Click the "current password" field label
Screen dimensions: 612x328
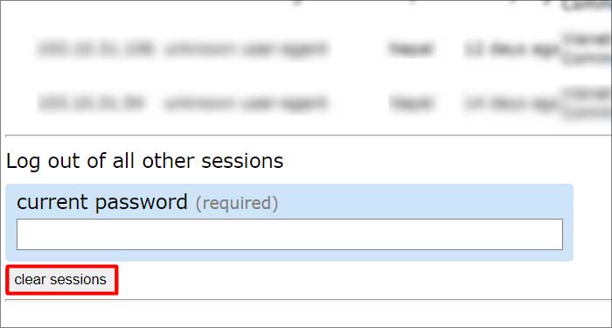(x=102, y=202)
